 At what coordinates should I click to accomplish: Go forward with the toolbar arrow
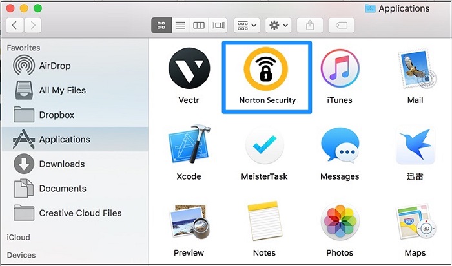point(32,25)
